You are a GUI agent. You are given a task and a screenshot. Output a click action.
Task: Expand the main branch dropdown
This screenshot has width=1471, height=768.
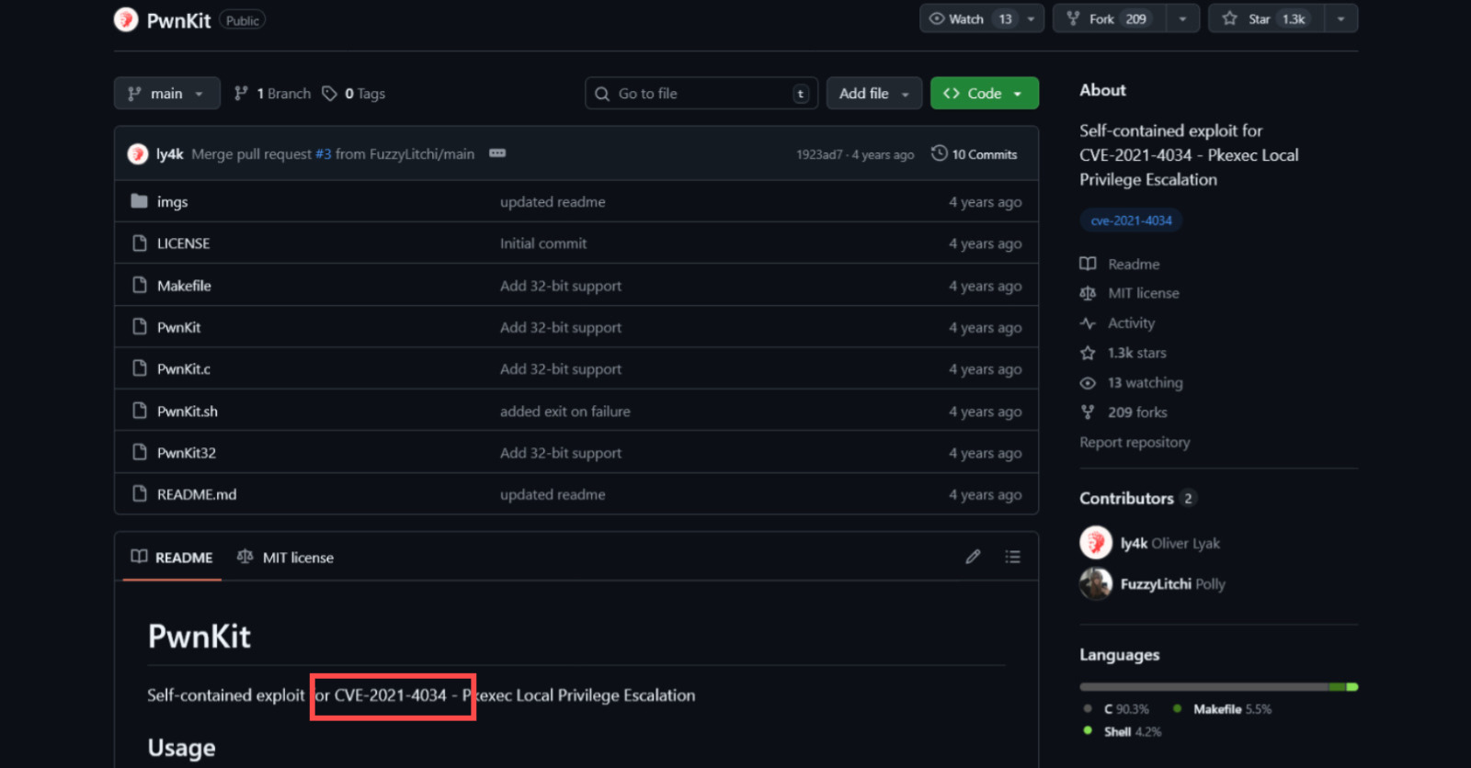coord(166,94)
